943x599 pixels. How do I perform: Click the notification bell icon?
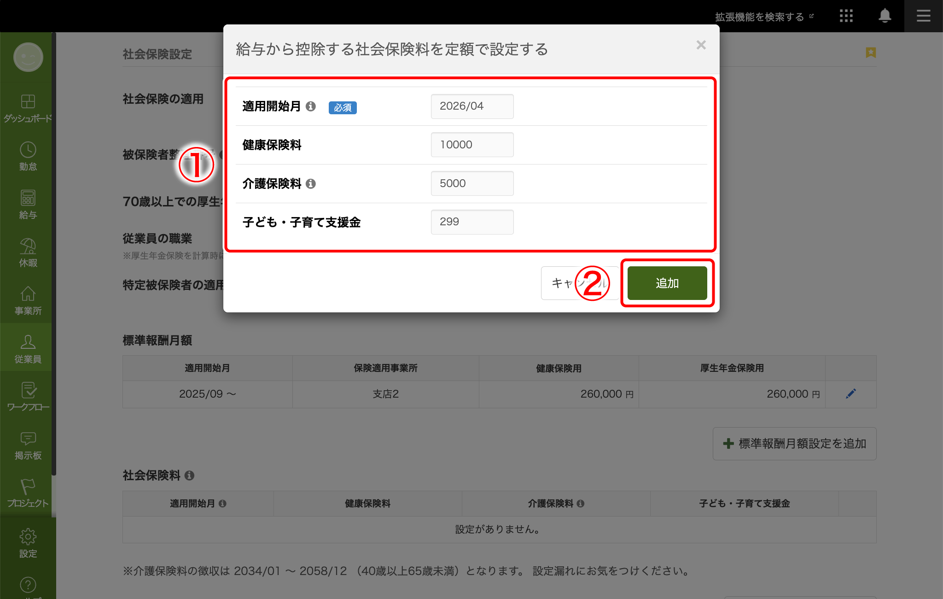[884, 16]
